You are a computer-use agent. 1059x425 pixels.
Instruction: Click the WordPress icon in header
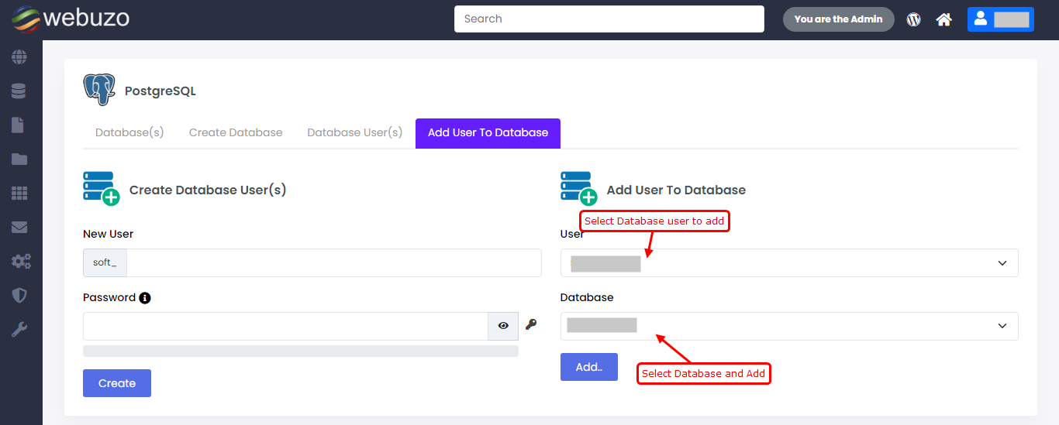point(914,19)
